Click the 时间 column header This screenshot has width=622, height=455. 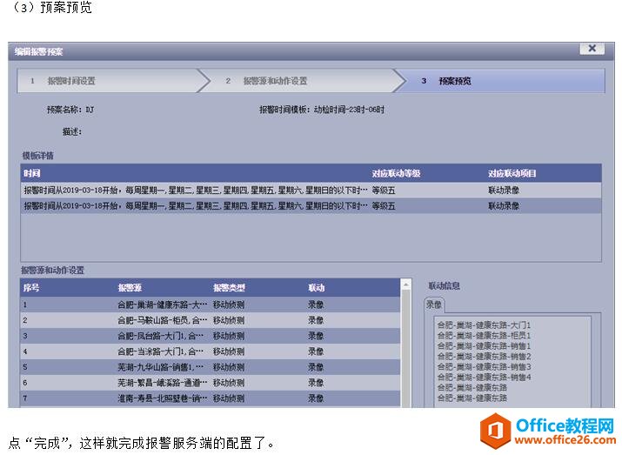point(31,173)
